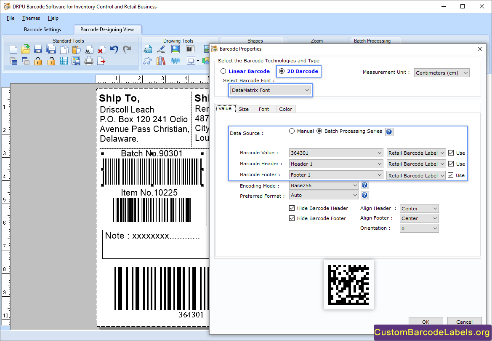Lock the object with closed padlock icon
This screenshot has width=492, height=341.
(38, 61)
